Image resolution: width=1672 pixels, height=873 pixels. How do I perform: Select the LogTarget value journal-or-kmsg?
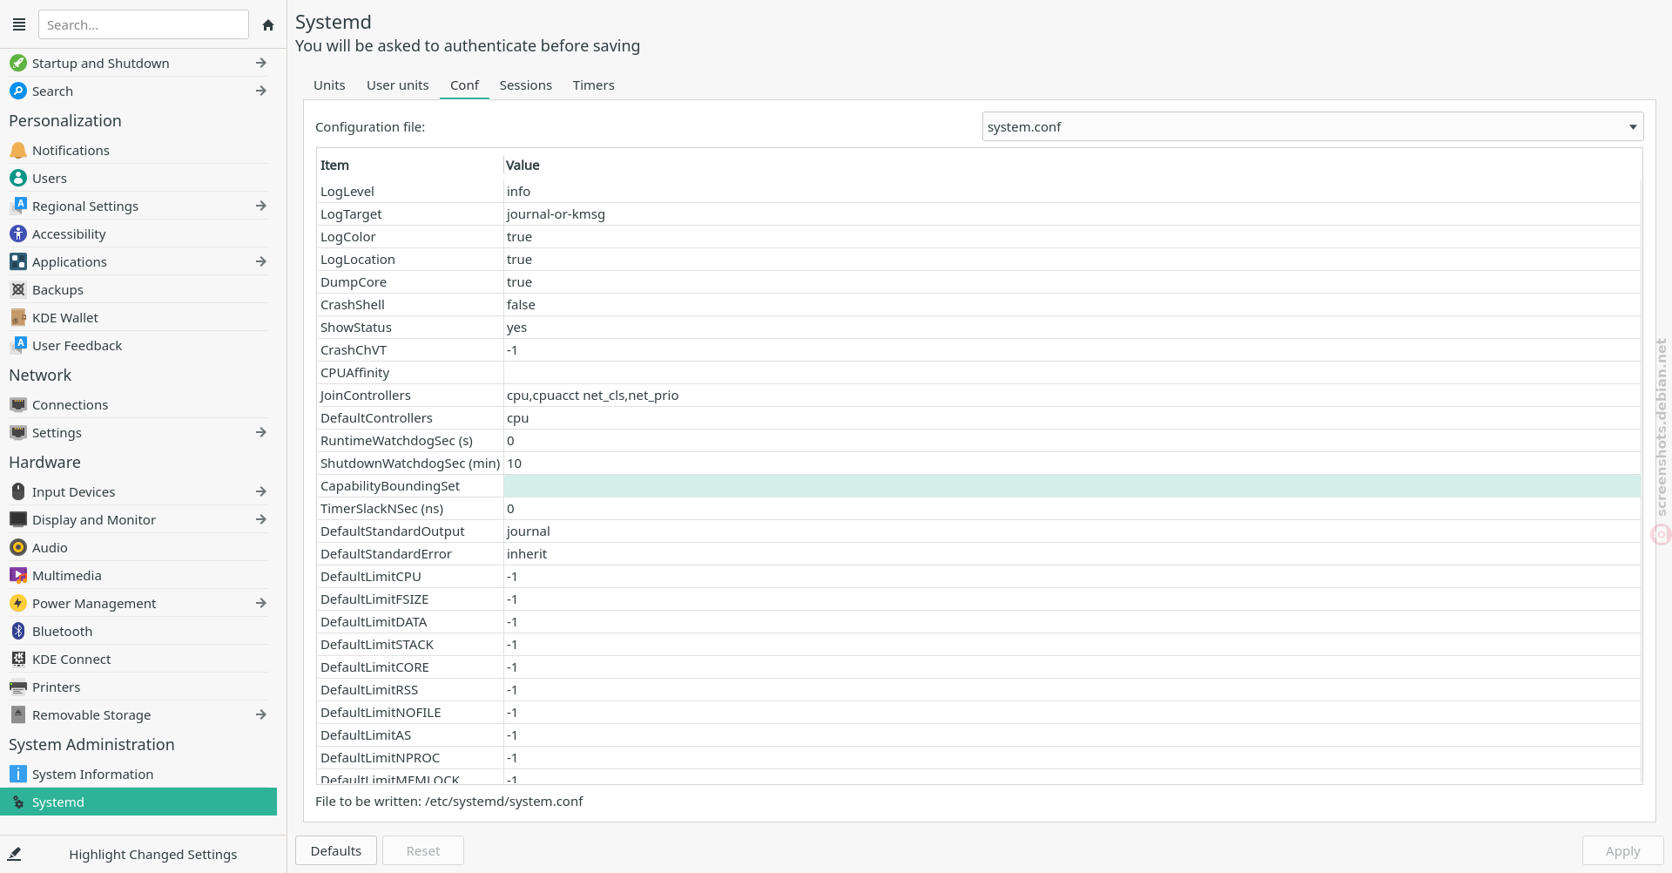coord(556,214)
